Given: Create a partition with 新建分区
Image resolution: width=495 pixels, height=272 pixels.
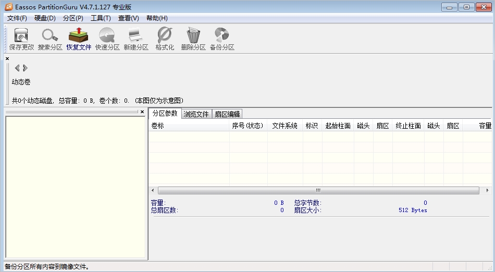Looking at the screenshot, I should click(136, 39).
